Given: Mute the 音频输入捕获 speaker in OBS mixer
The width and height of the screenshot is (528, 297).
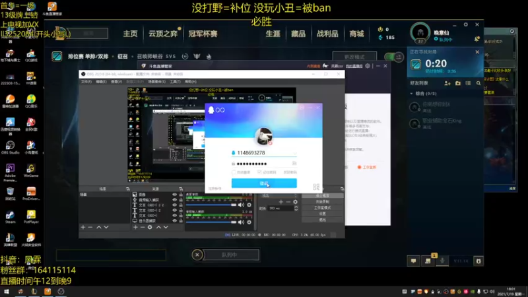Looking at the screenshot, I should click(x=241, y=222).
